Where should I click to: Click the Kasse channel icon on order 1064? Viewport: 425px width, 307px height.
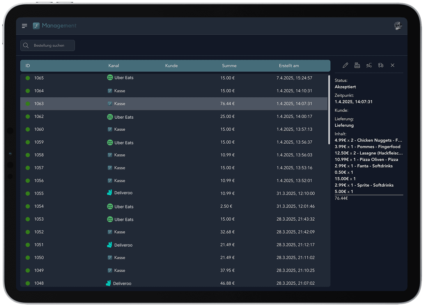click(110, 90)
